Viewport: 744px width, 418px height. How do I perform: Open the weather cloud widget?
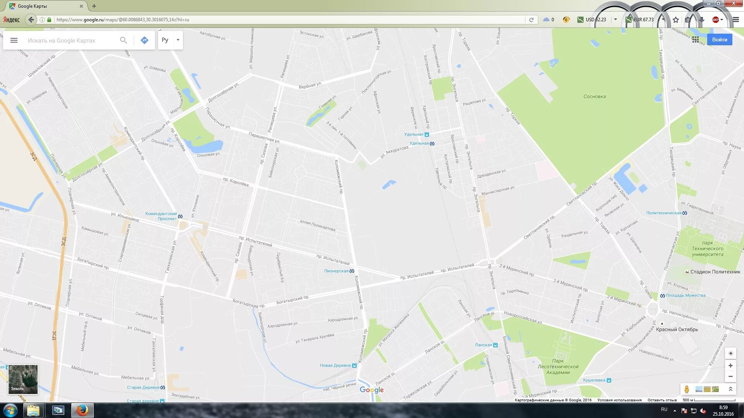click(548, 20)
